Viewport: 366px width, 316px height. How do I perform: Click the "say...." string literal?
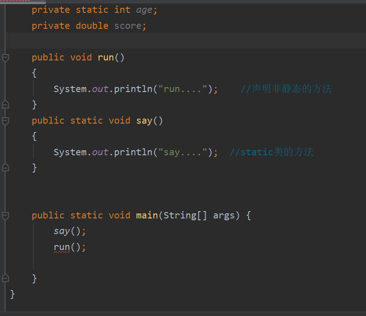(183, 152)
